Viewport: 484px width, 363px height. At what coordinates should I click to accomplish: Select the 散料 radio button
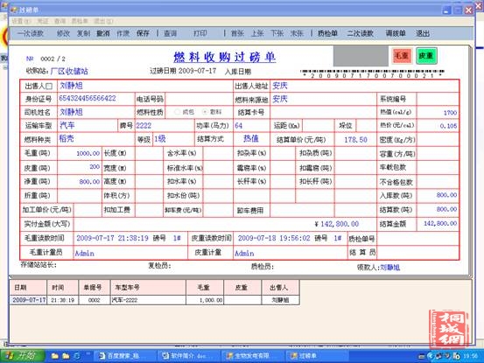[x=205, y=112]
